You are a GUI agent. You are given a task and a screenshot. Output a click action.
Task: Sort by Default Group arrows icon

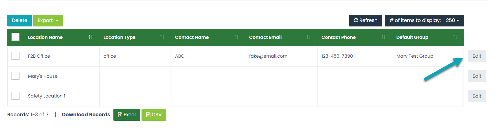[x=455, y=37]
